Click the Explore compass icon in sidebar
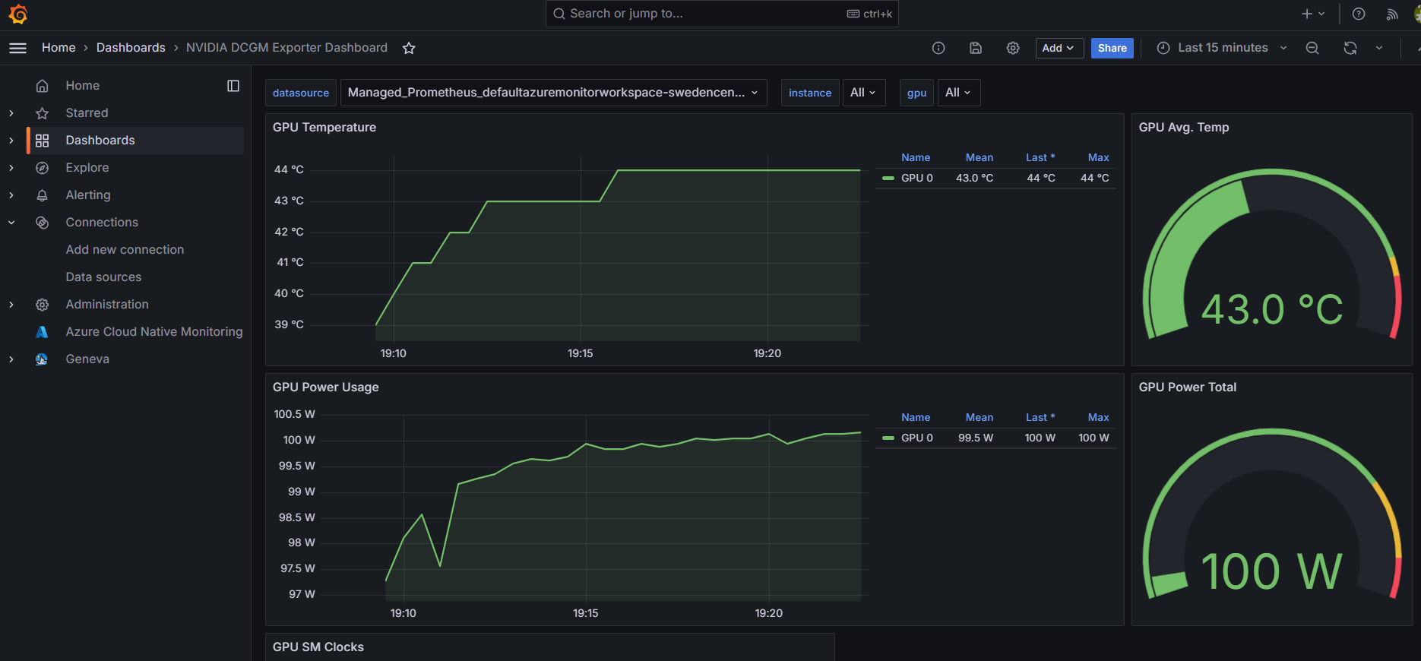Viewport: 1421px width, 661px height. pos(43,168)
